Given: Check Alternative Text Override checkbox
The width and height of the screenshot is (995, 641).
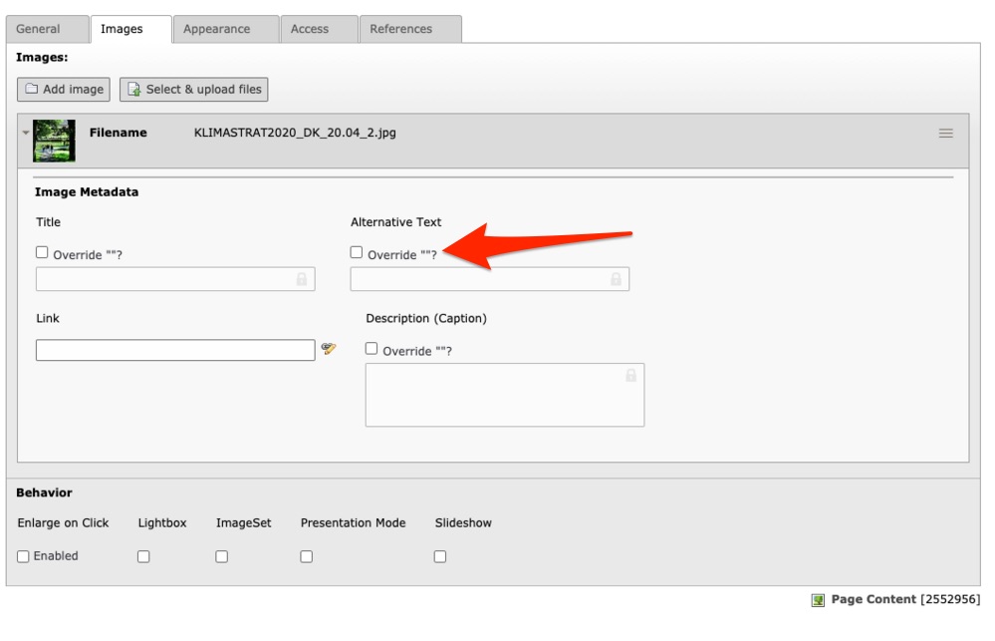Looking at the screenshot, I should [x=357, y=252].
